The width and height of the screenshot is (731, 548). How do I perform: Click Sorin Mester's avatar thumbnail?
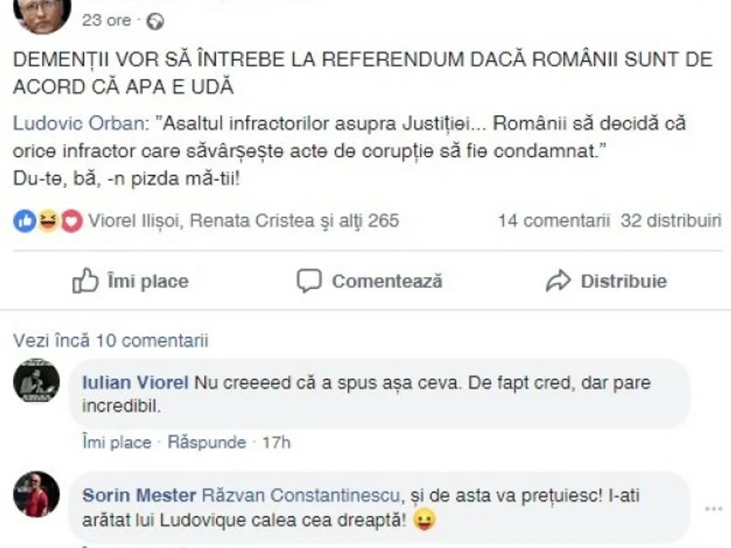[x=37, y=494]
